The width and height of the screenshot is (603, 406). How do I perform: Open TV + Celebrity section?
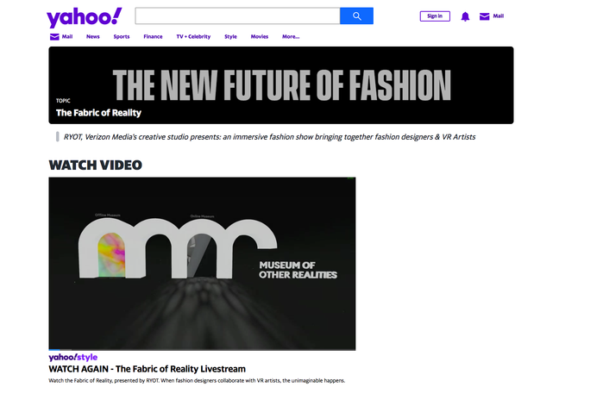coord(193,37)
